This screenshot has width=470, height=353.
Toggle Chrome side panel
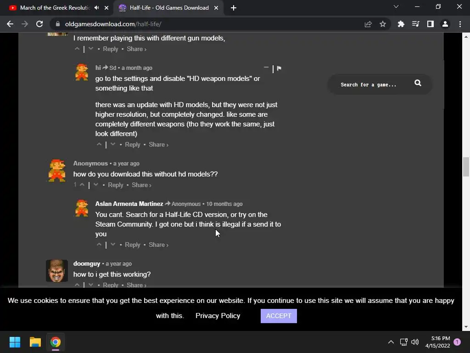(x=431, y=24)
